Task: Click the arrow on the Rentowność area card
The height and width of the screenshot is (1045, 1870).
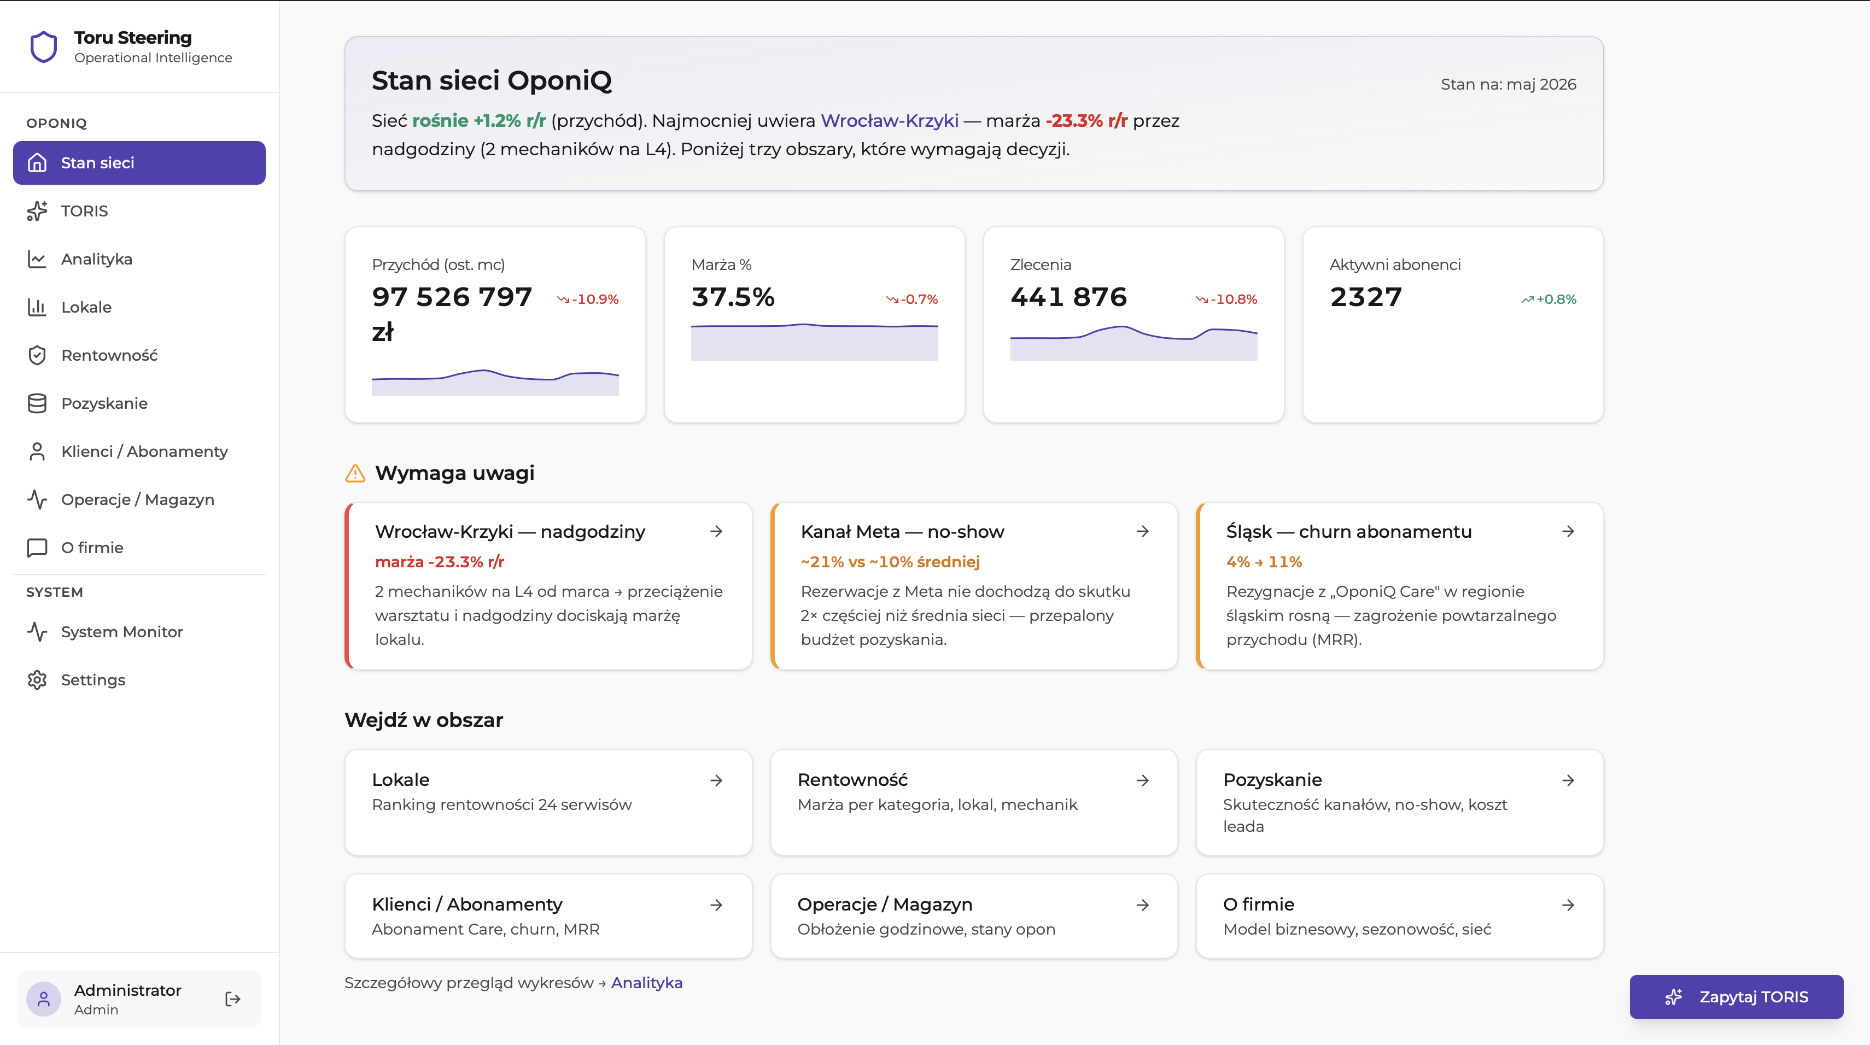Action: [1143, 780]
